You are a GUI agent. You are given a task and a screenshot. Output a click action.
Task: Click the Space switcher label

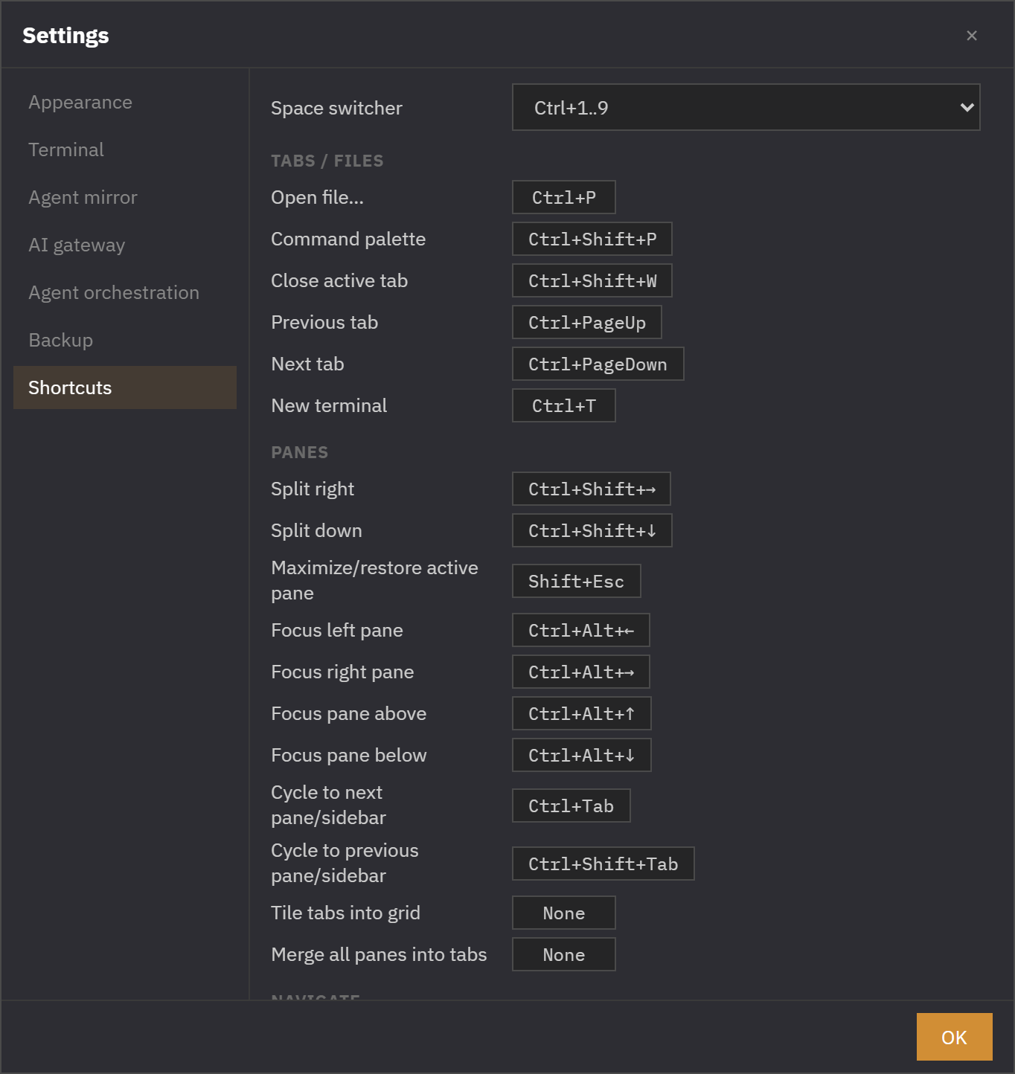(x=336, y=108)
